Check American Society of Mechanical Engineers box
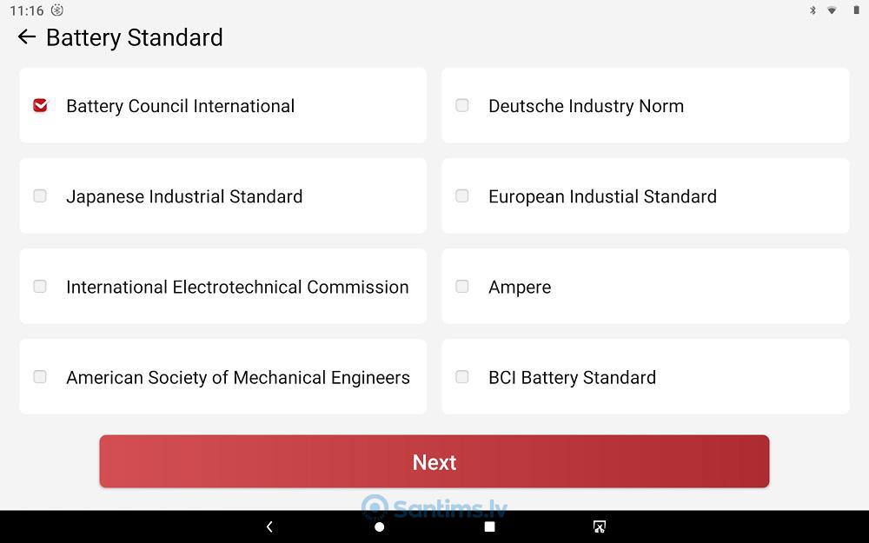Viewport: 869px width, 543px height. [x=40, y=377]
